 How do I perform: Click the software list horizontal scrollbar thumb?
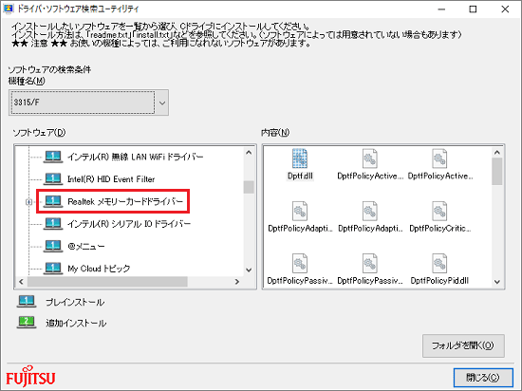pyautogui.click(x=107, y=282)
